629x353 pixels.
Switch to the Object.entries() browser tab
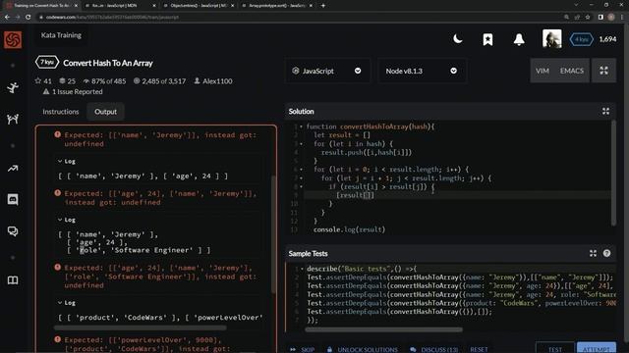click(200, 6)
